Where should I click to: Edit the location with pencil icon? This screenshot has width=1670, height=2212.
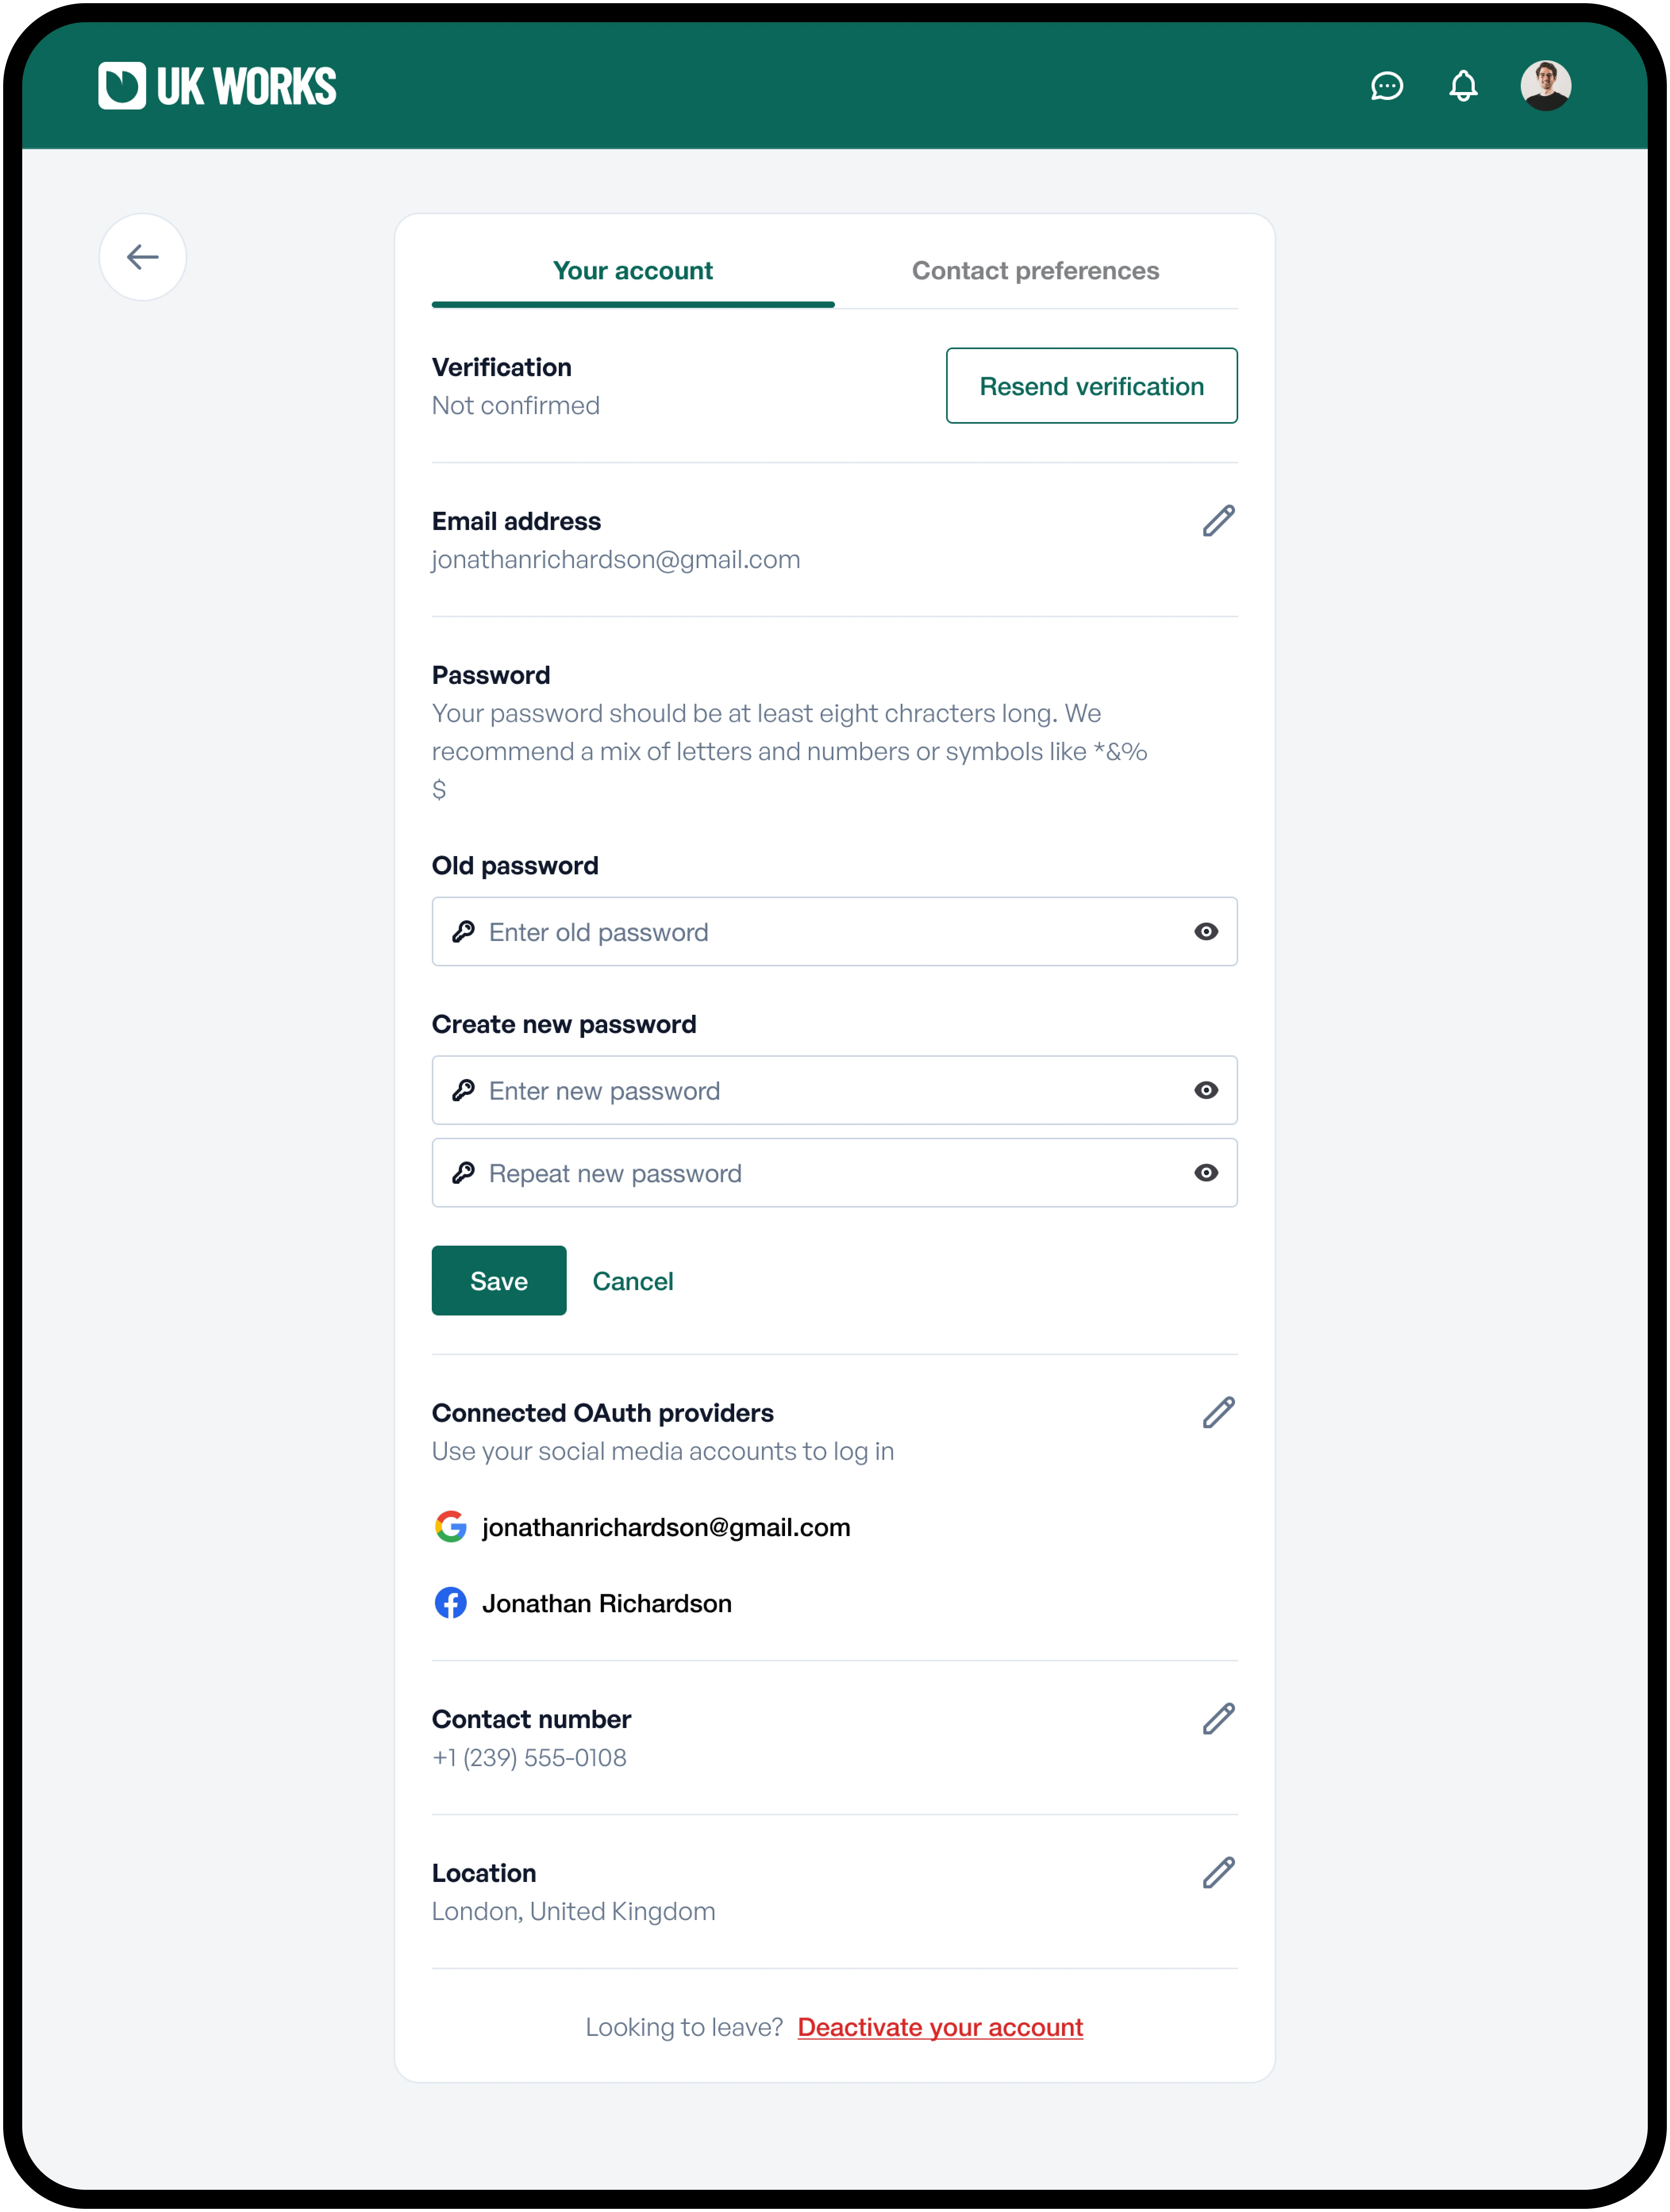(x=1218, y=1873)
